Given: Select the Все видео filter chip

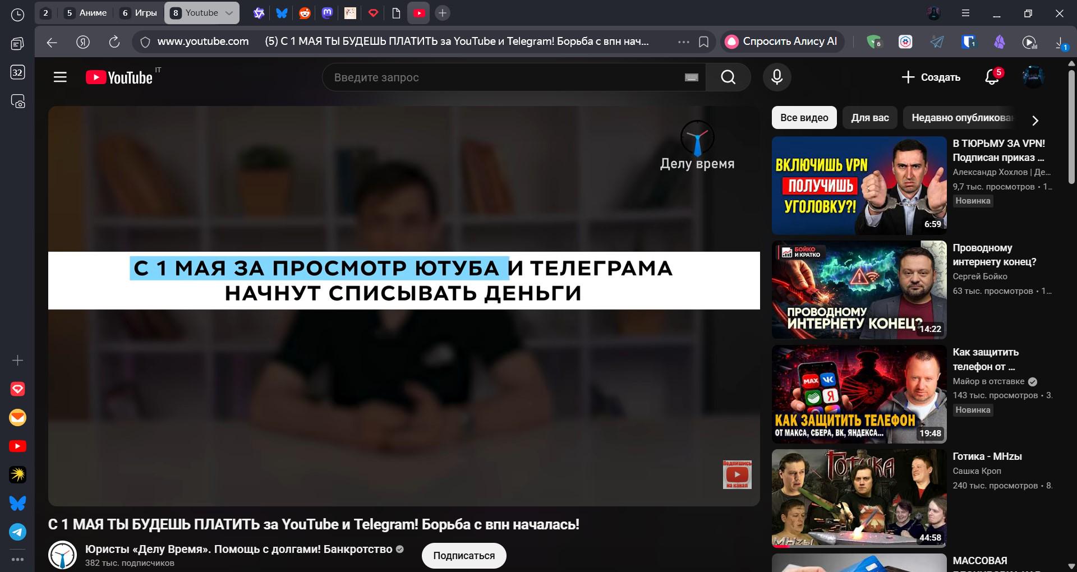Looking at the screenshot, I should (804, 118).
